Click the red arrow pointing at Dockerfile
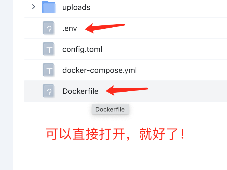 [127, 90]
